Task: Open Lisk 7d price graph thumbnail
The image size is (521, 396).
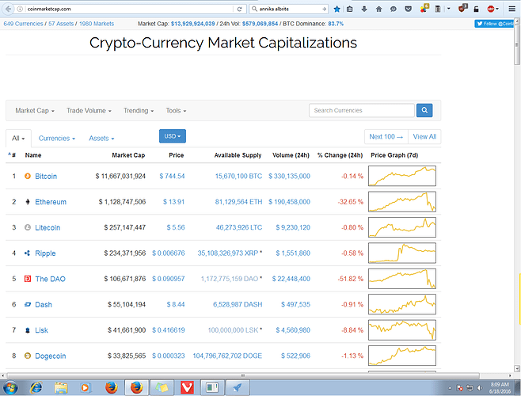Action: tap(402, 329)
